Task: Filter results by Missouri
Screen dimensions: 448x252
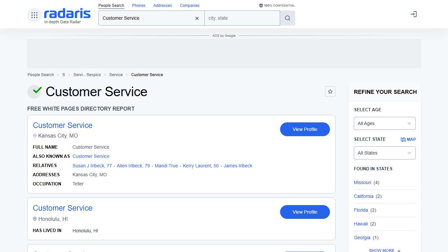Action: coord(362,182)
